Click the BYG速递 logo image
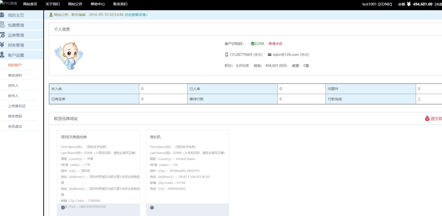 coord(9,3)
